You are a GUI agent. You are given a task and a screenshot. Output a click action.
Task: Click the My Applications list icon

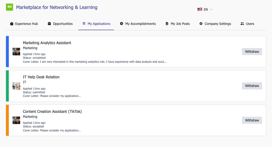coord(84,23)
